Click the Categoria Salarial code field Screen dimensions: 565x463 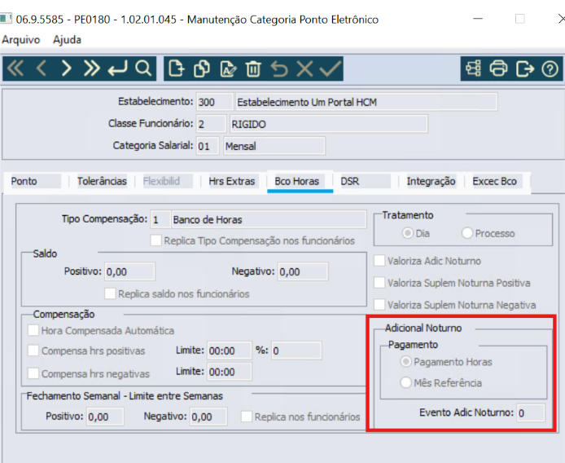tap(207, 146)
